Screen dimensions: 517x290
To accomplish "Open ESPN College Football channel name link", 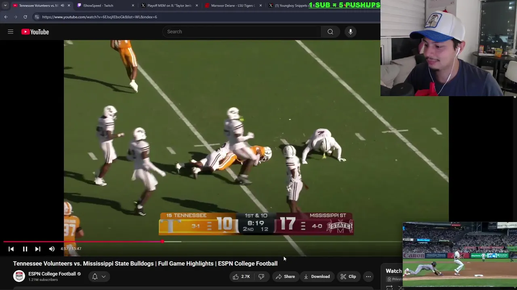I will [x=52, y=274].
